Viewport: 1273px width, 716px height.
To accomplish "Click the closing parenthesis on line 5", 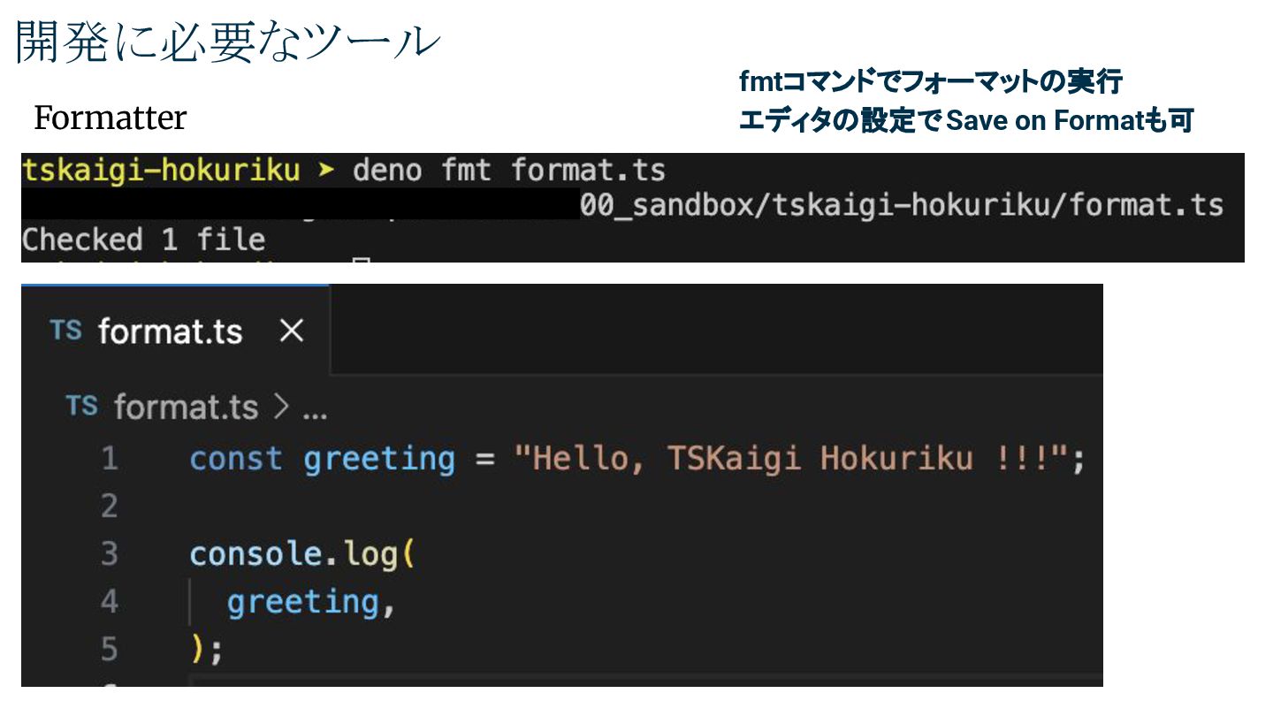I will click(x=196, y=650).
